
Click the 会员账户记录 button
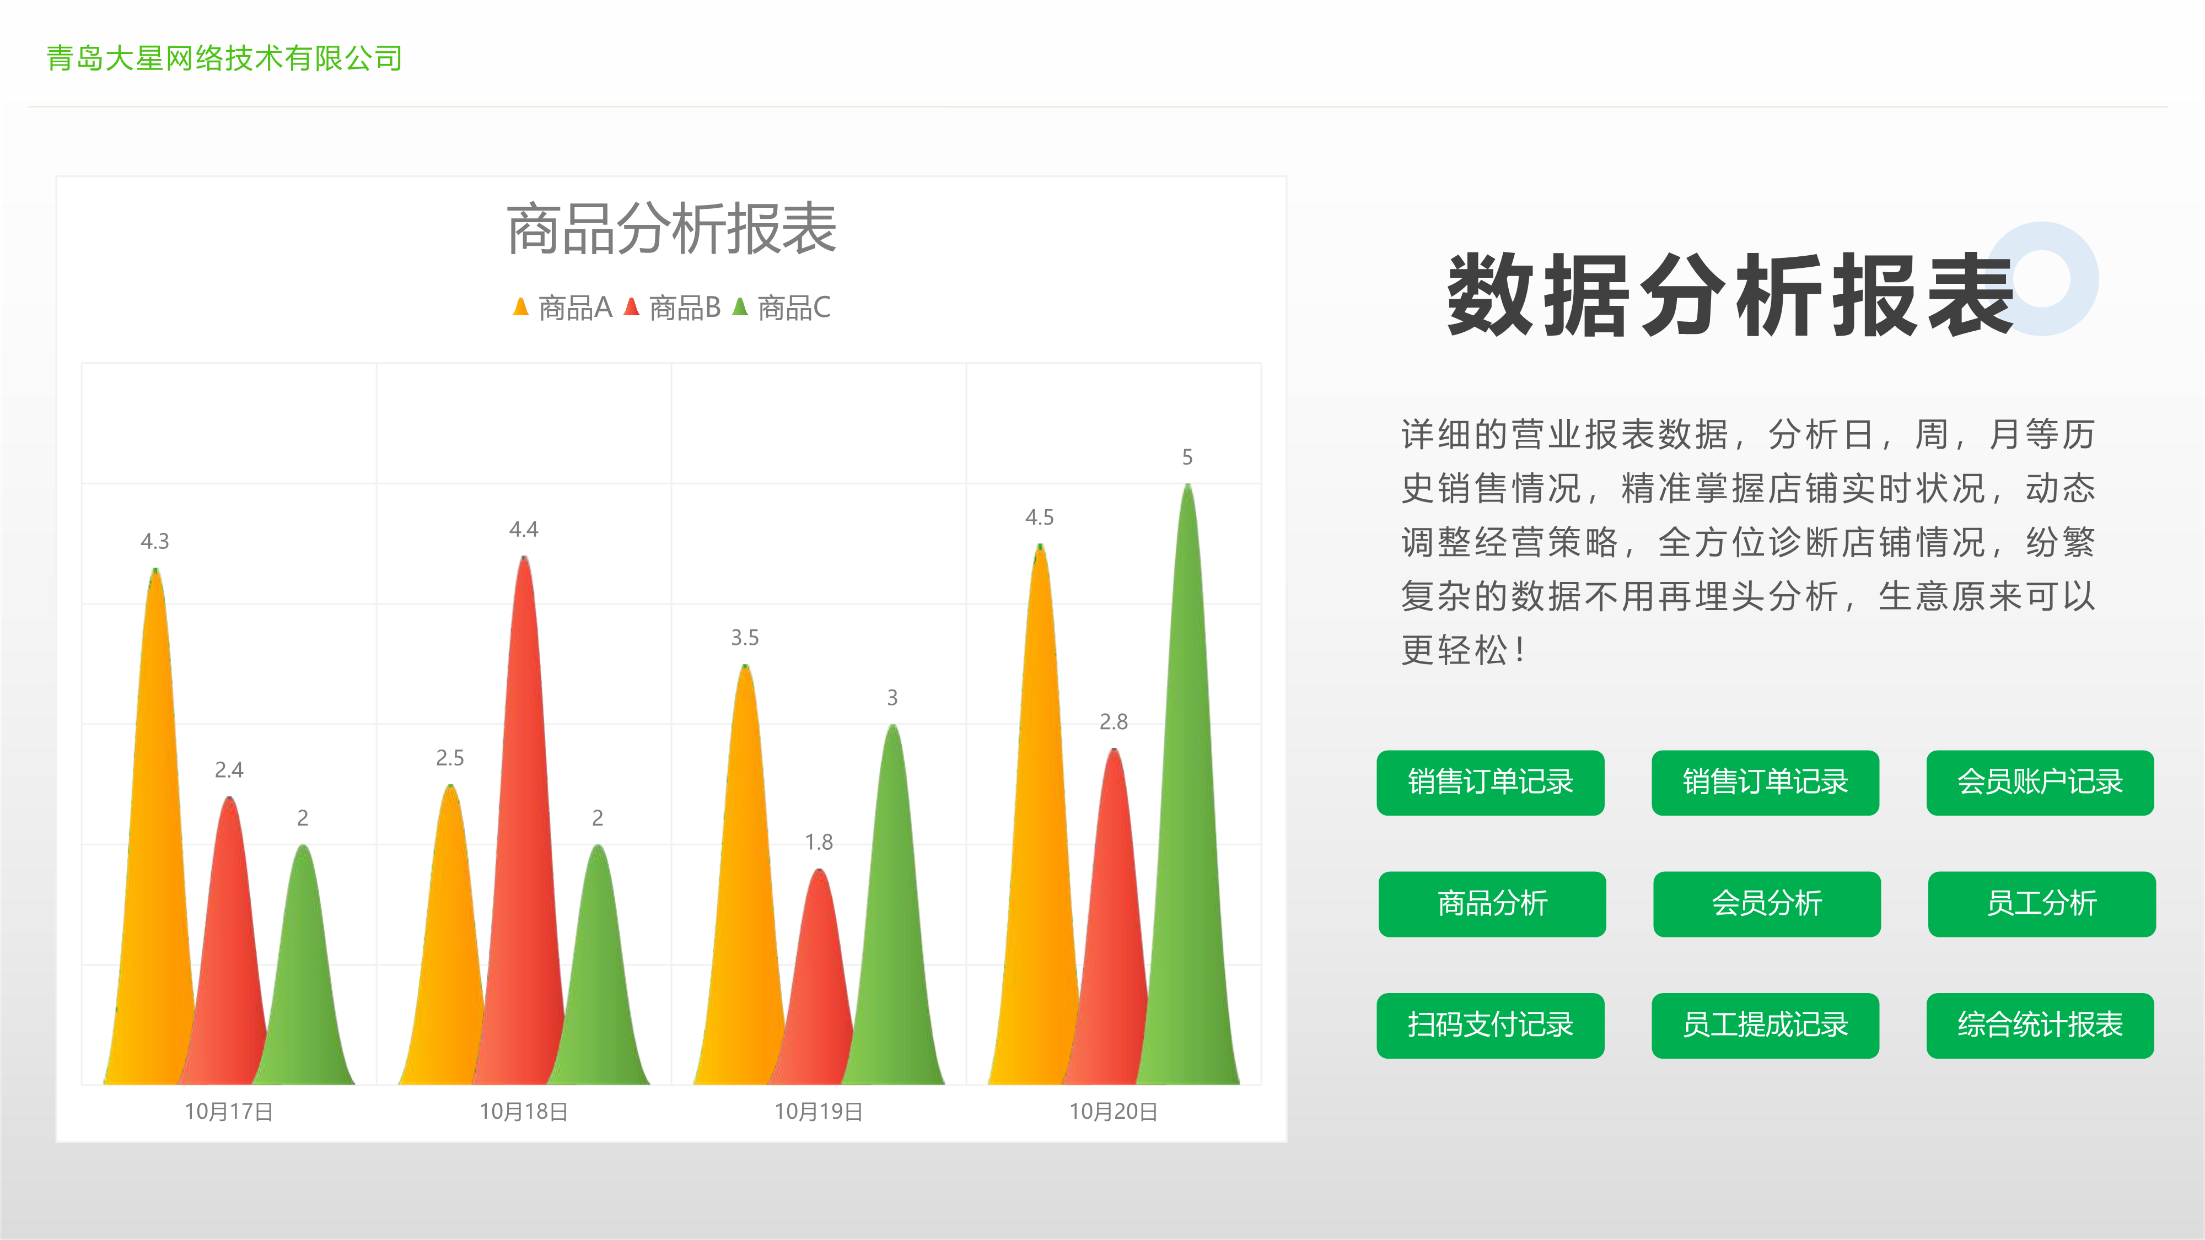(2040, 782)
